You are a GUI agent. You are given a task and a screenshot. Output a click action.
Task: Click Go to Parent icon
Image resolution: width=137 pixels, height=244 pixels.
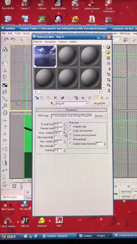(102, 98)
